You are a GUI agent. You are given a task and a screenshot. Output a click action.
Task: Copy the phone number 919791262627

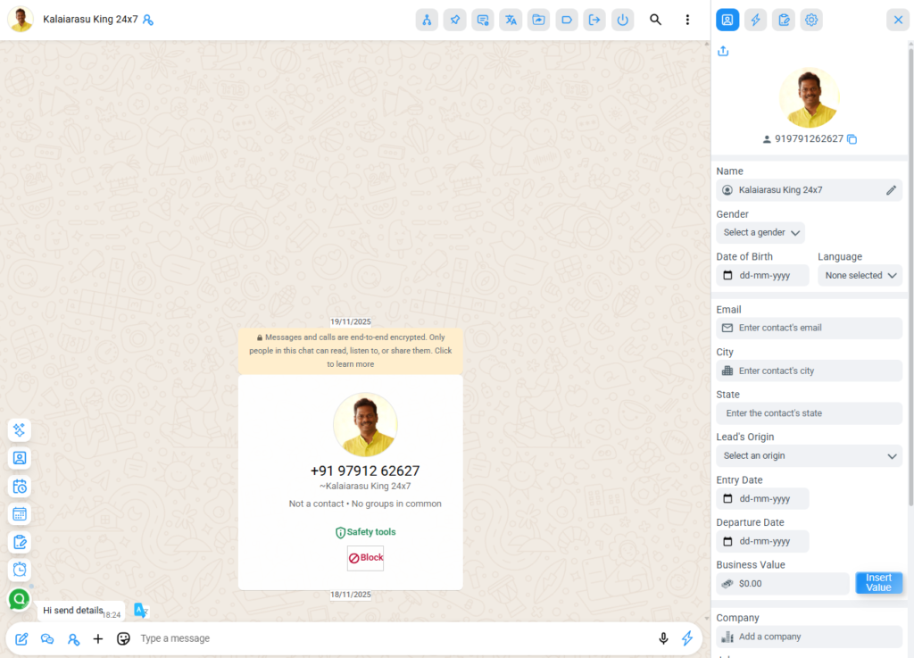(852, 139)
